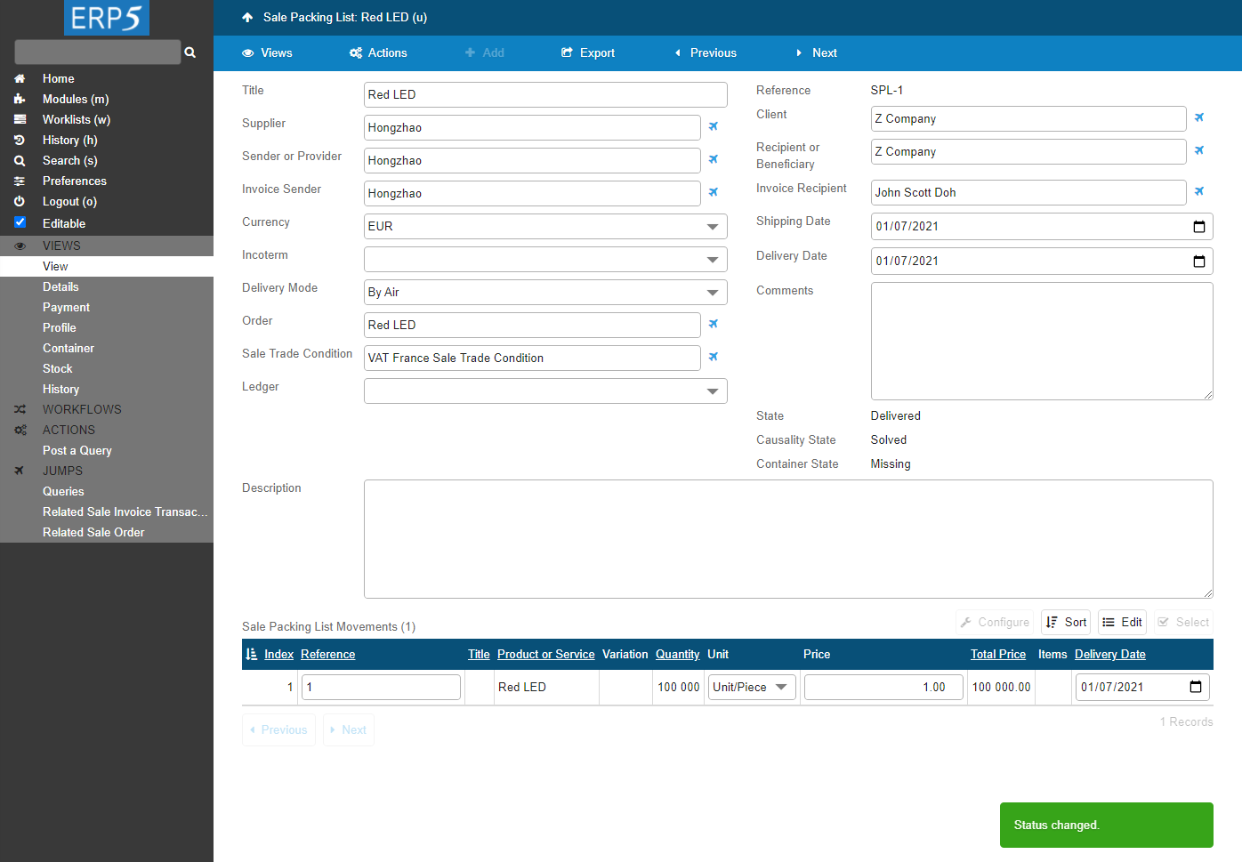Click the search magnifier icon in sidebar
The width and height of the screenshot is (1242, 862).
[190, 52]
